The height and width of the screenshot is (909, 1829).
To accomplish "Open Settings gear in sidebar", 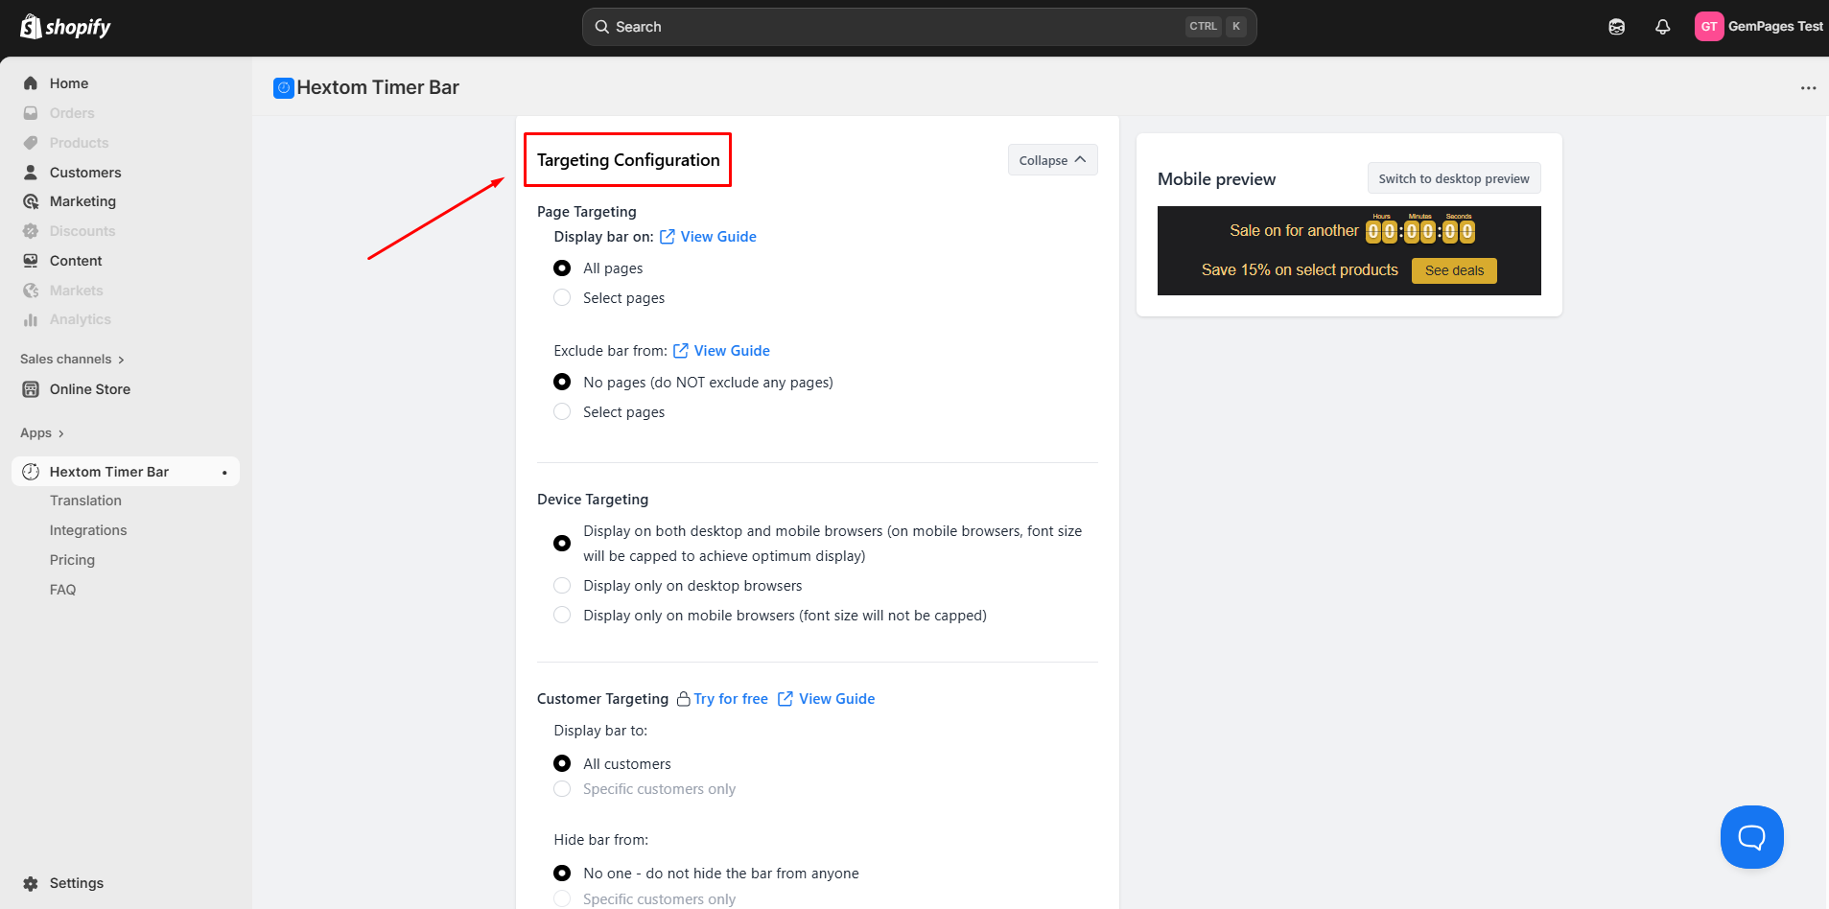I will coord(31,883).
